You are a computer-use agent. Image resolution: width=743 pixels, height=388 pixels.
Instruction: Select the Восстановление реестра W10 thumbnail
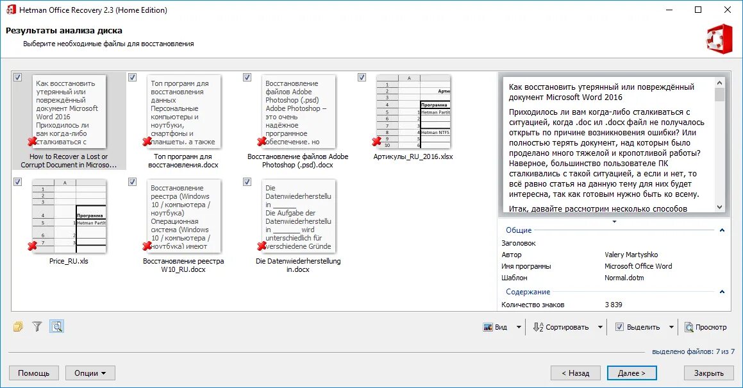pyautogui.click(x=183, y=216)
